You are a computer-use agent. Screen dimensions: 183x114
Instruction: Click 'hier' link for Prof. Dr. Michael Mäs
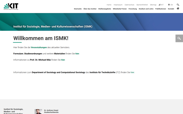pos(63,60)
